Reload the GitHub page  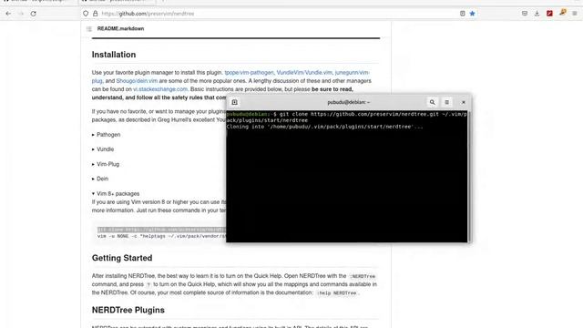pyautogui.click(x=34, y=14)
